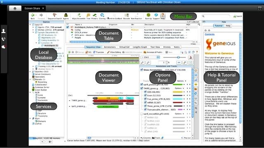Viewport: 264px width, 148px height.
Task: Uncheck the Five_prime_UTR checkbox
Action: point(145,99)
